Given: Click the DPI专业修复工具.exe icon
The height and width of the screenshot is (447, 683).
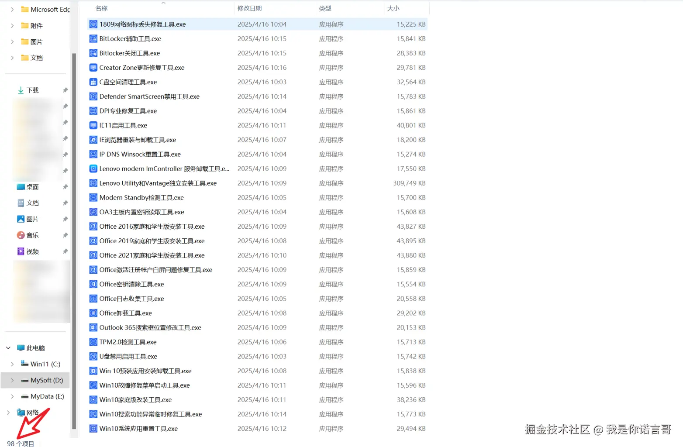Looking at the screenshot, I should click(93, 111).
